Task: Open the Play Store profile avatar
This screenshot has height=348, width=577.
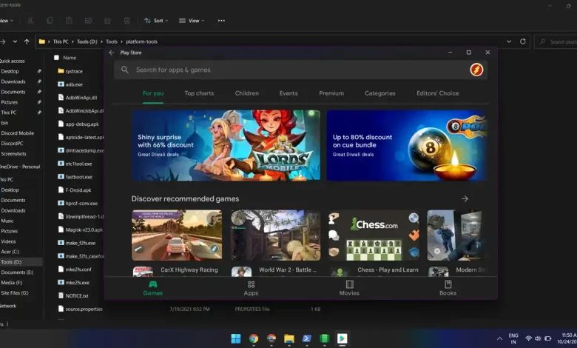Action: [476, 70]
